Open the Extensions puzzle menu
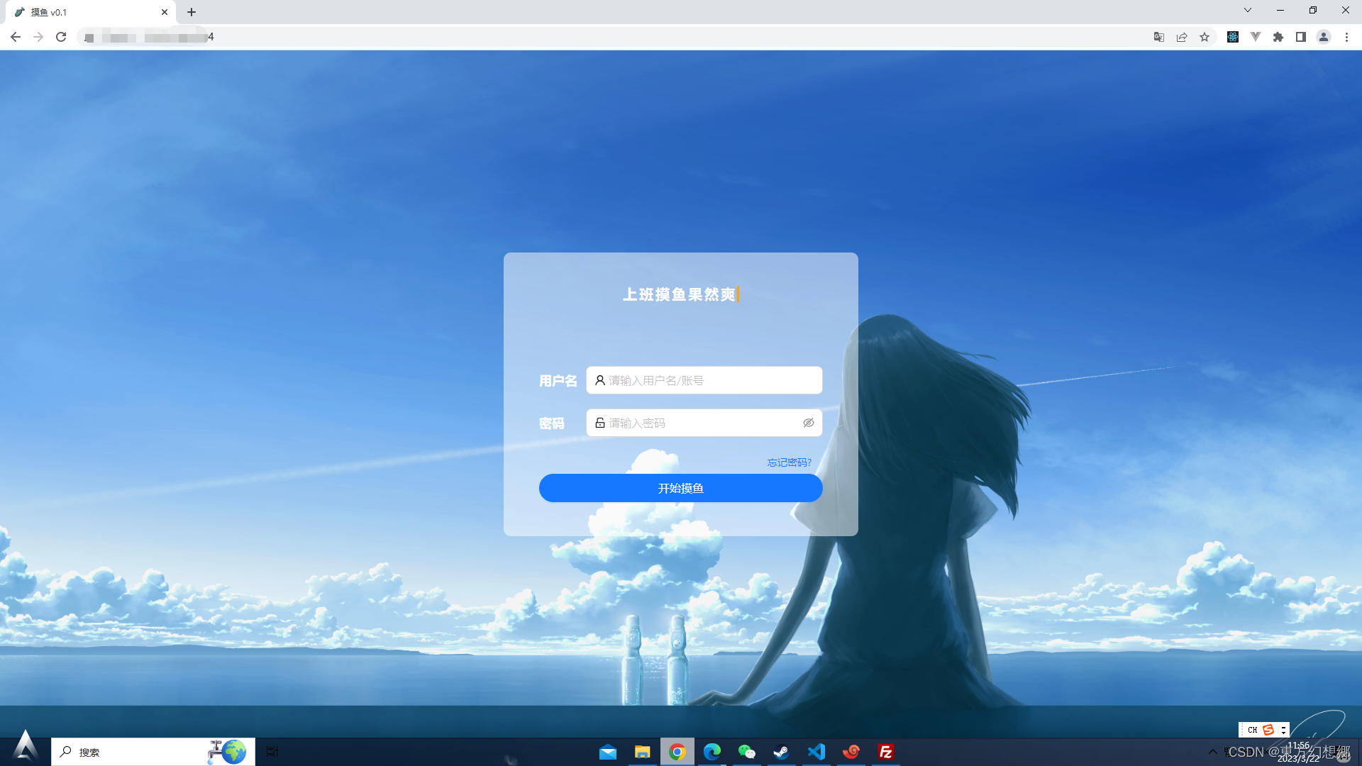This screenshot has height=766, width=1362. (1278, 37)
